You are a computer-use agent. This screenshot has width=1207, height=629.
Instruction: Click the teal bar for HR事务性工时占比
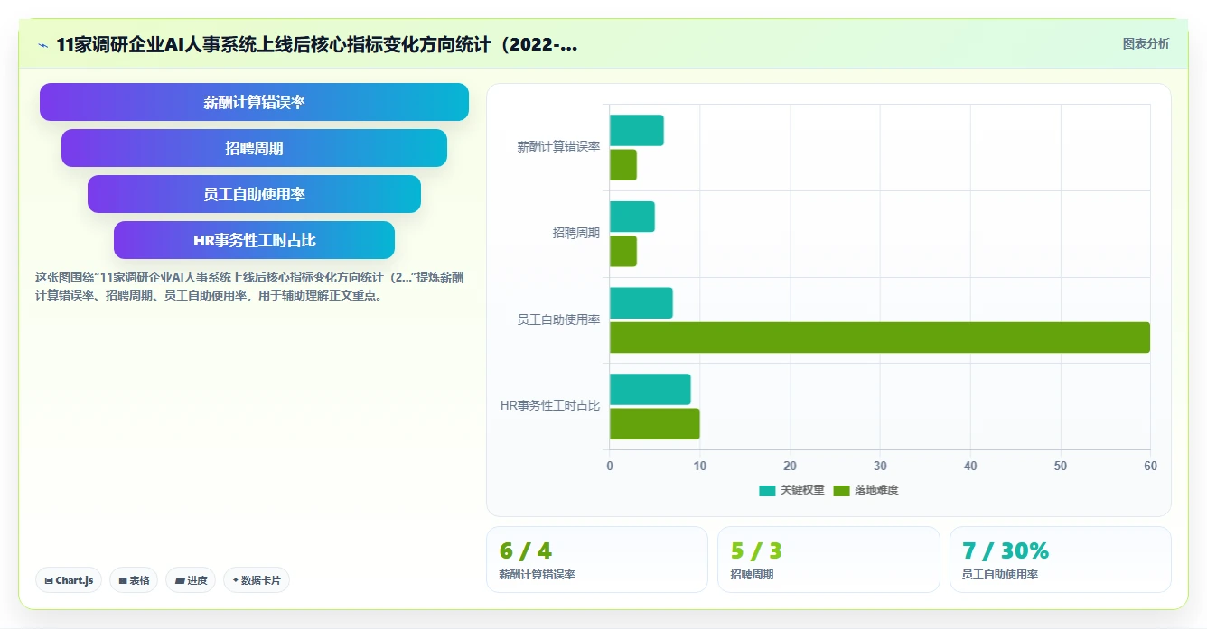click(650, 389)
